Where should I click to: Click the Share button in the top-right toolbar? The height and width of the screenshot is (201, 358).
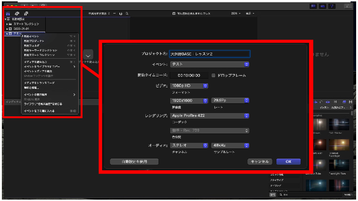(x=347, y=6)
